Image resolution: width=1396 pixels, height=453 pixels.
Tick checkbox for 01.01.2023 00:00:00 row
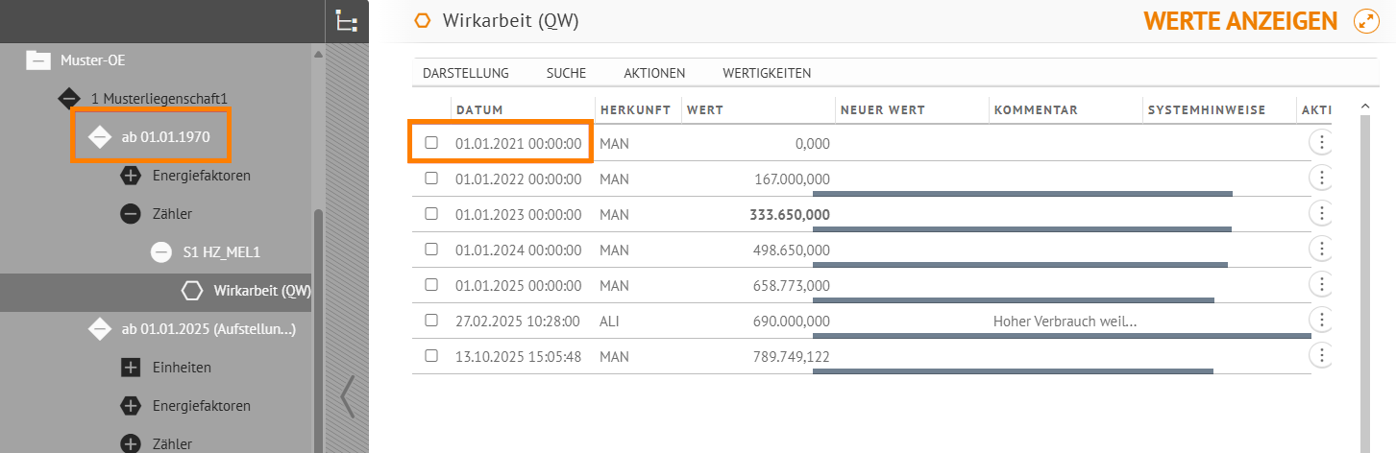[431, 214]
